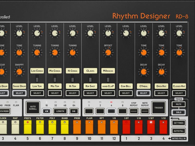Flip the Claves/Rim Shot switch

click(90, 78)
